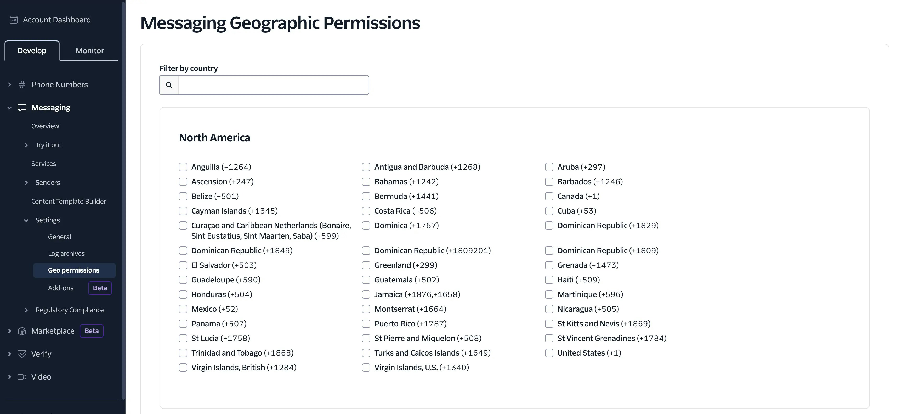Open Add-ons settings link
This screenshot has width=897, height=414.
click(x=61, y=288)
